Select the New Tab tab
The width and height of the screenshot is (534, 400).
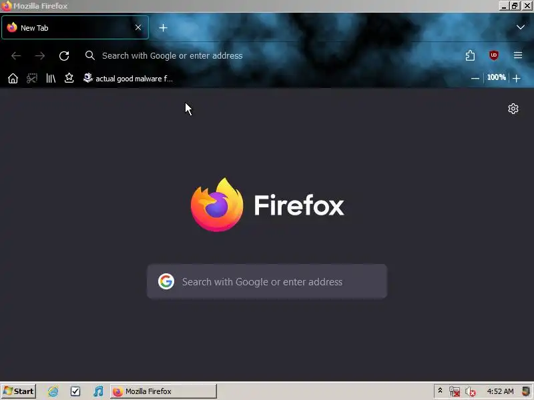click(75, 27)
